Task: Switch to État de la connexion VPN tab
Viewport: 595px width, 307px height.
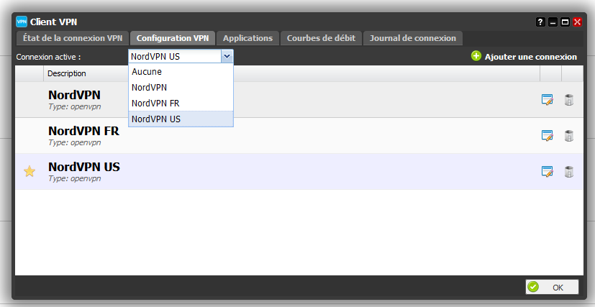Action: 73,38
